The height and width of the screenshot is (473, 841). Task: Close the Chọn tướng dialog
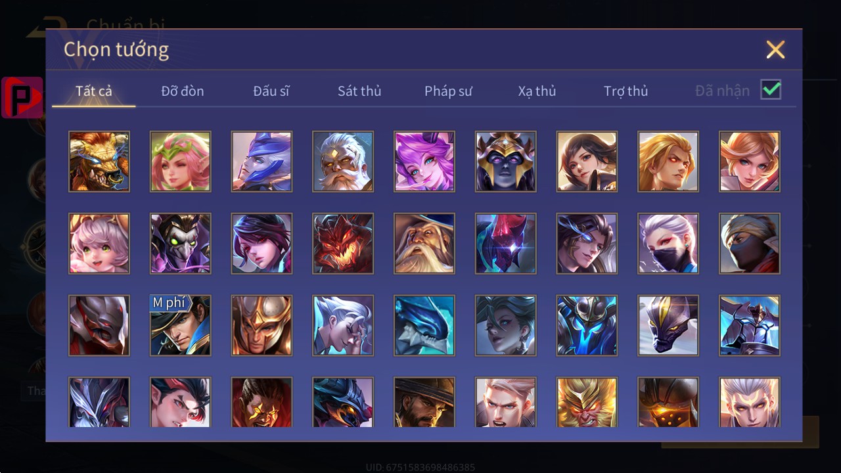[x=776, y=49]
